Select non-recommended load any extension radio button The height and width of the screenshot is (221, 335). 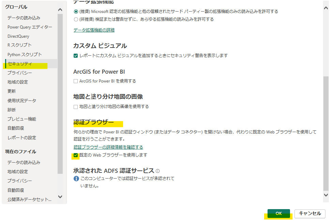coord(76,19)
